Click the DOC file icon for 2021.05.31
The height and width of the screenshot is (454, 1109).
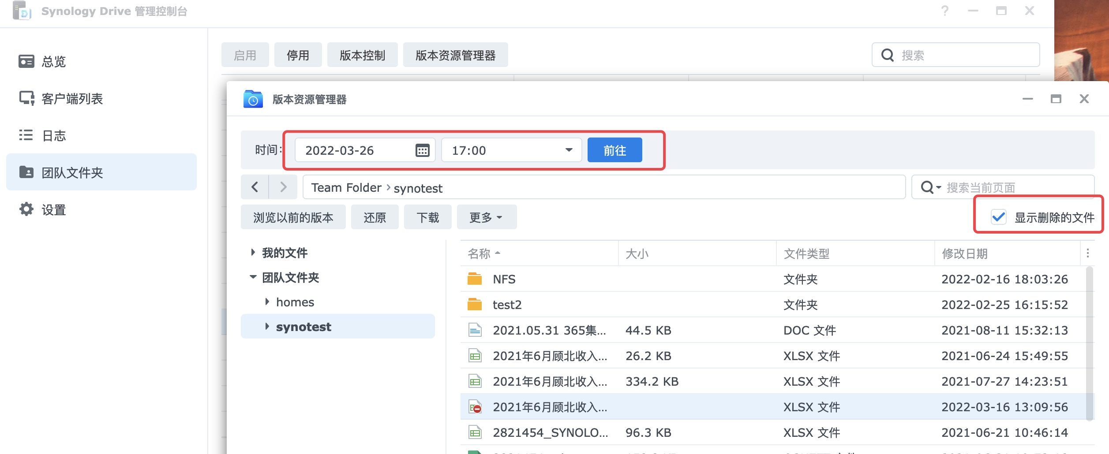[x=475, y=330]
